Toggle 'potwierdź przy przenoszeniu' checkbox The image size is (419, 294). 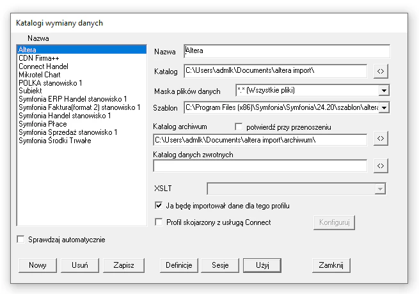(239, 127)
